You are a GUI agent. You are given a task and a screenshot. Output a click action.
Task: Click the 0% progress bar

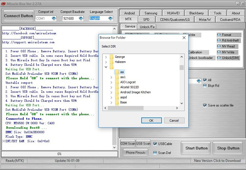[59, 154]
